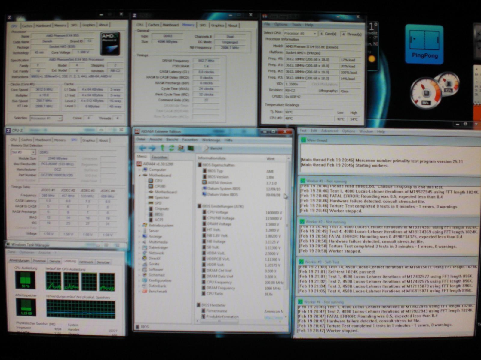Image resolution: width=481 pixels, height=360 pixels.
Task: Click the Worker #2 window icon
Action: point(302,222)
